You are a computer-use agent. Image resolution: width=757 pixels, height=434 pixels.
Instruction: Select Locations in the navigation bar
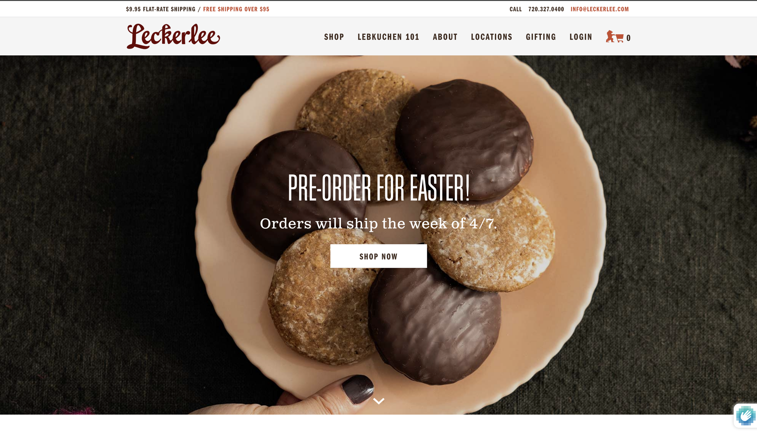tap(491, 37)
